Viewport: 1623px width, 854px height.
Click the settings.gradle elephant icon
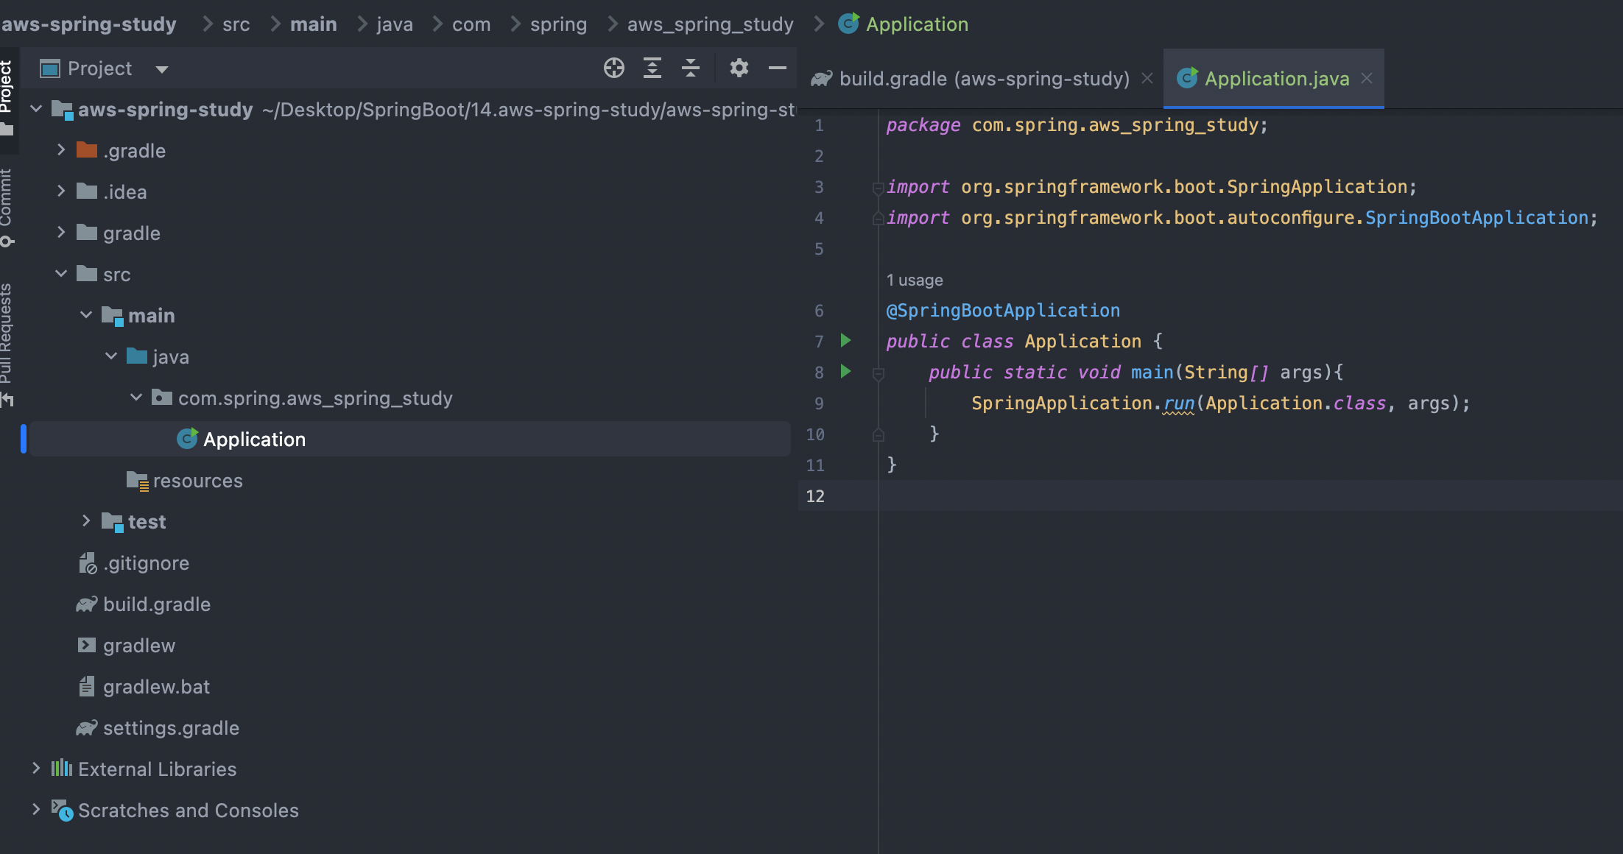pos(87,728)
